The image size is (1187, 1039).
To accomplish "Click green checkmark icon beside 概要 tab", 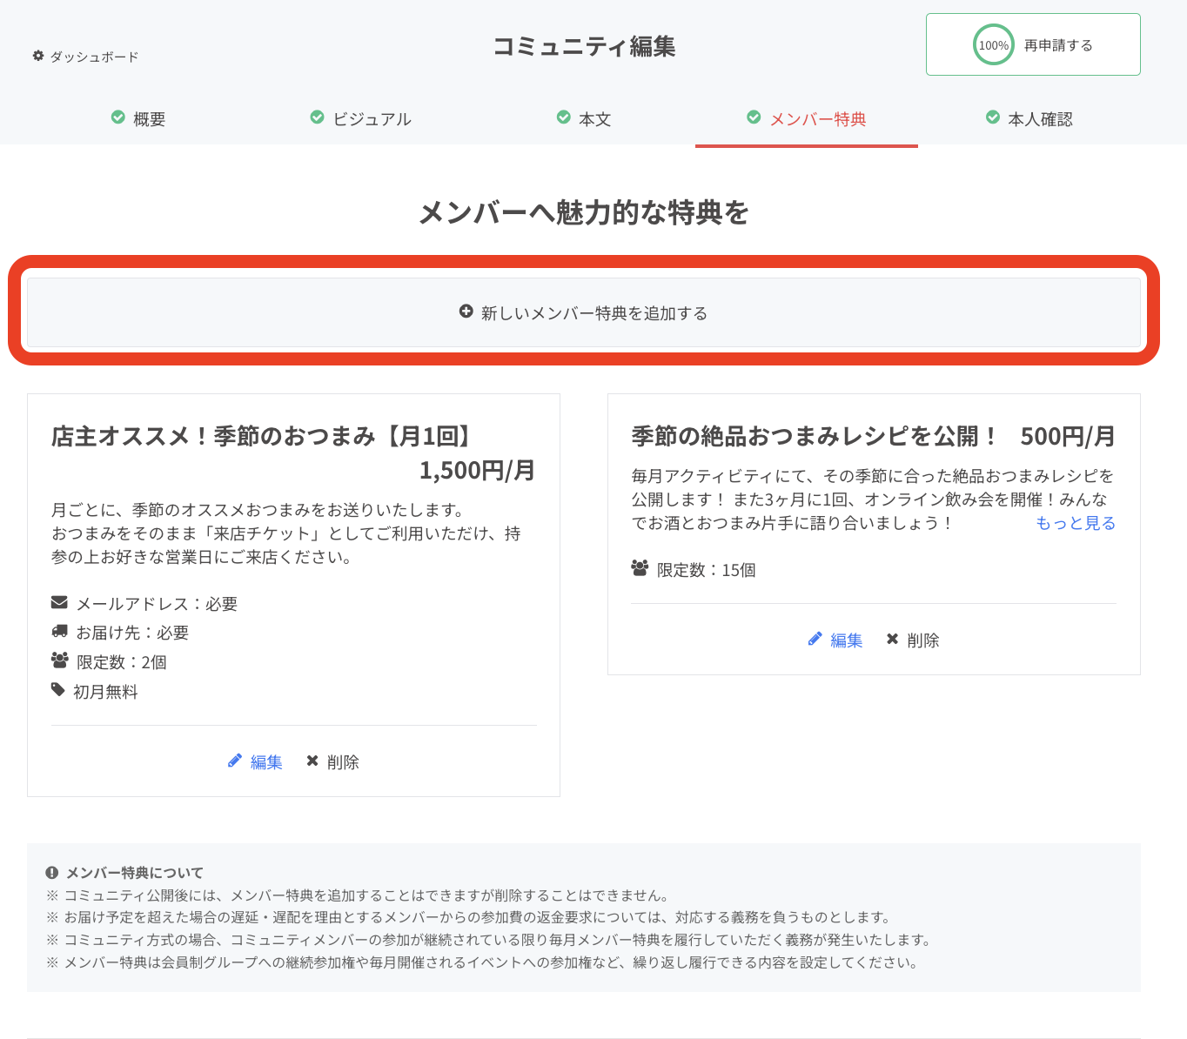I will pos(118,117).
